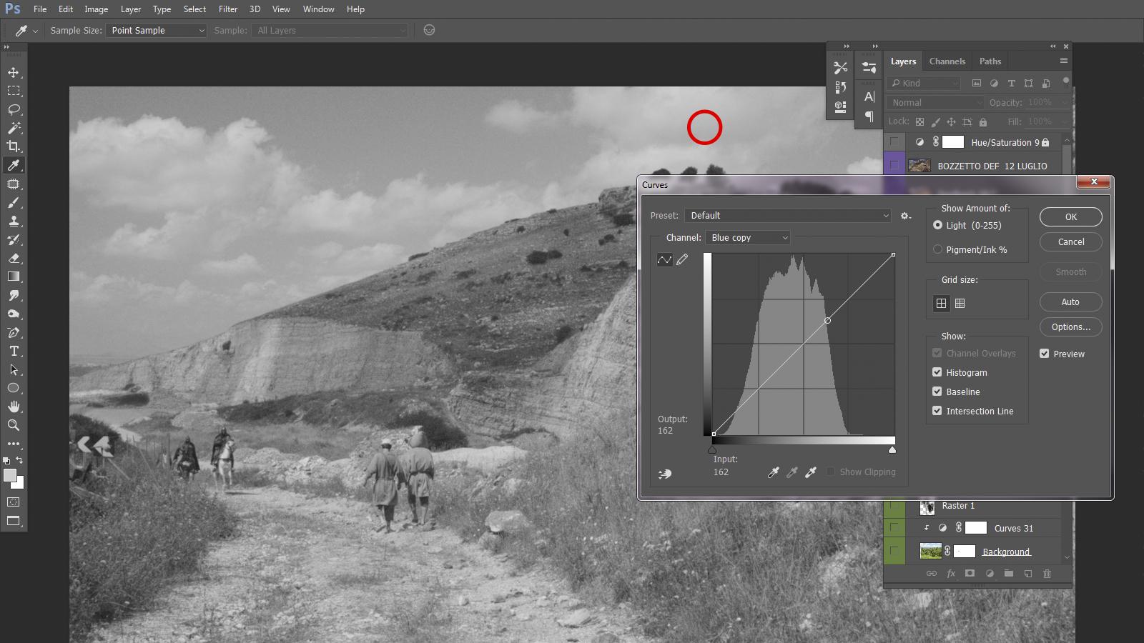
Task: Disable the Preview checkbox
Action: (1045, 354)
